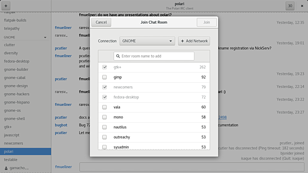
Task: Toggle the mono room checkbox
Action: click(104, 117)
